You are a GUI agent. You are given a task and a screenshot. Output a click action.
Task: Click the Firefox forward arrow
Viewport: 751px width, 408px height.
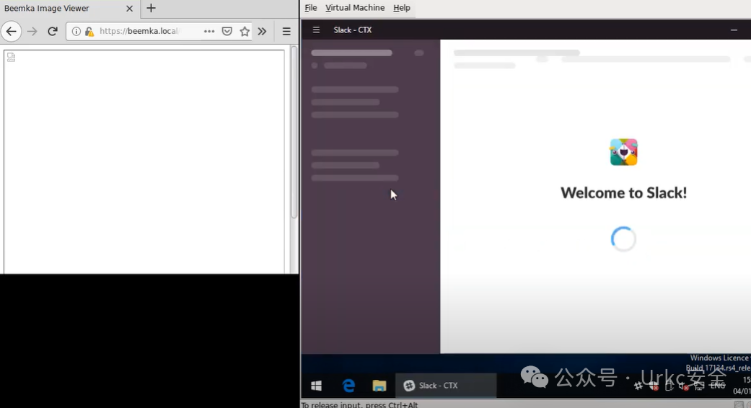32,32
